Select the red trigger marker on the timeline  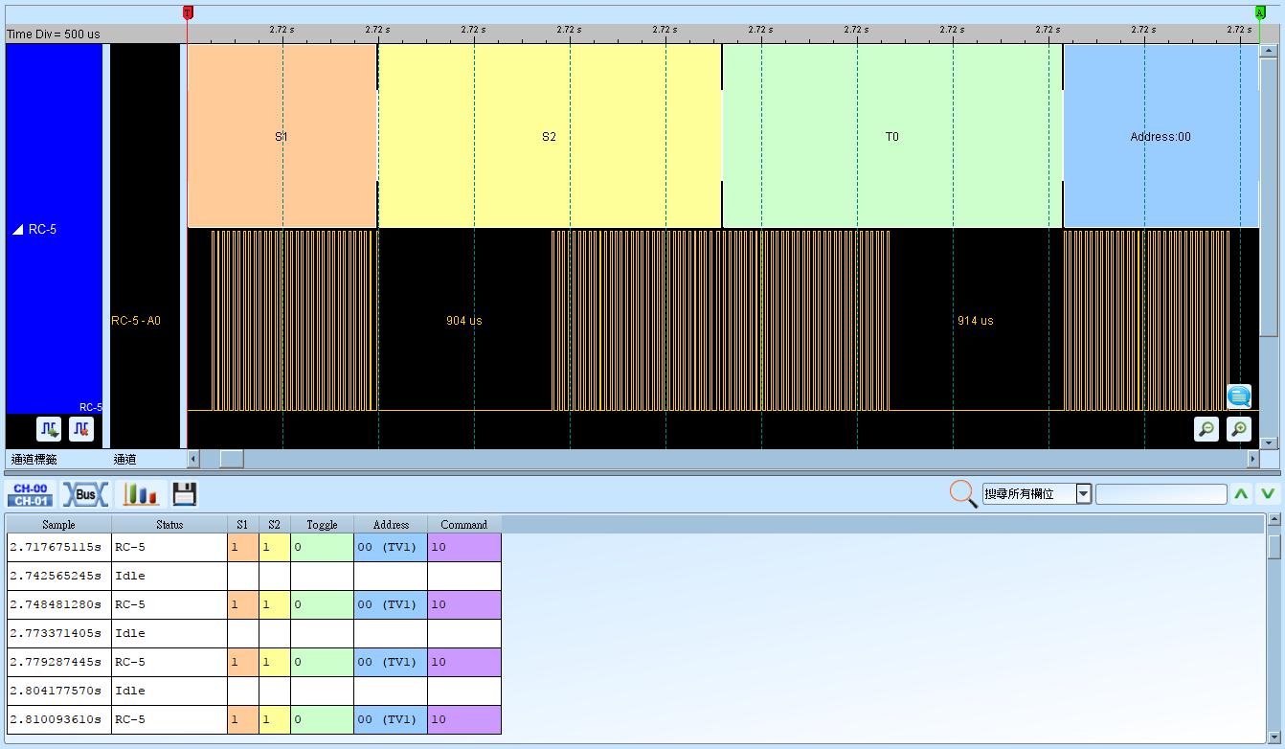188,12
